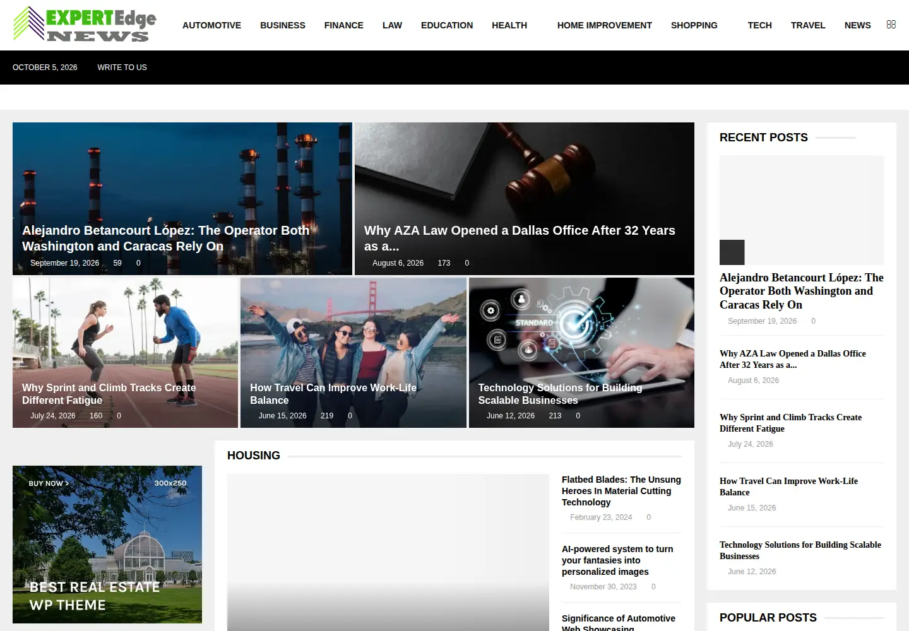Screen dimensions: 909x631
Task: Open the BUSINESS menu item
Action: coord(283,25)
